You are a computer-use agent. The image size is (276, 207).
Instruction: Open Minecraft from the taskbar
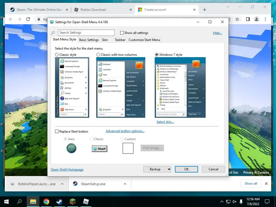tap(73, 202)
